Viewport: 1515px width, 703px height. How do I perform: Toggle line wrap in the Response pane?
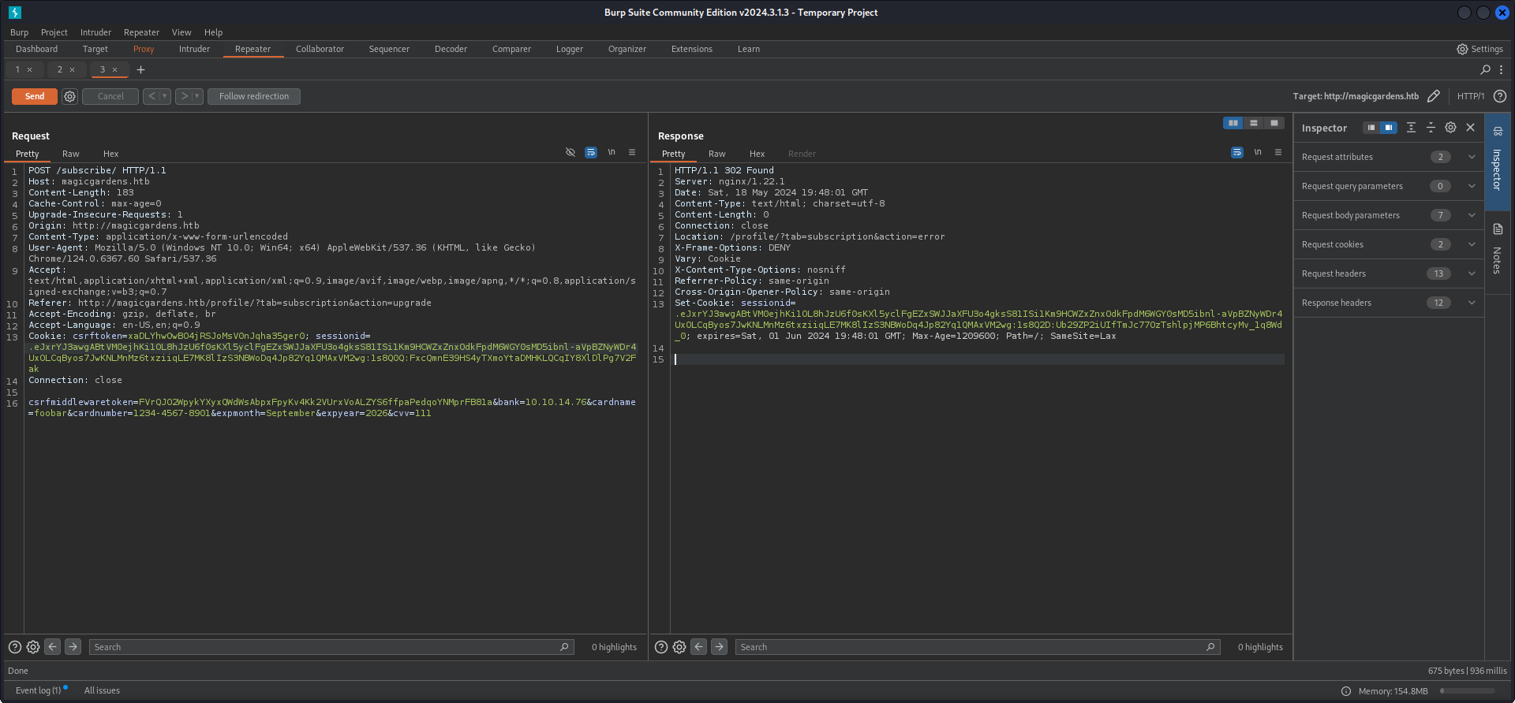(x=1236, y=153)
